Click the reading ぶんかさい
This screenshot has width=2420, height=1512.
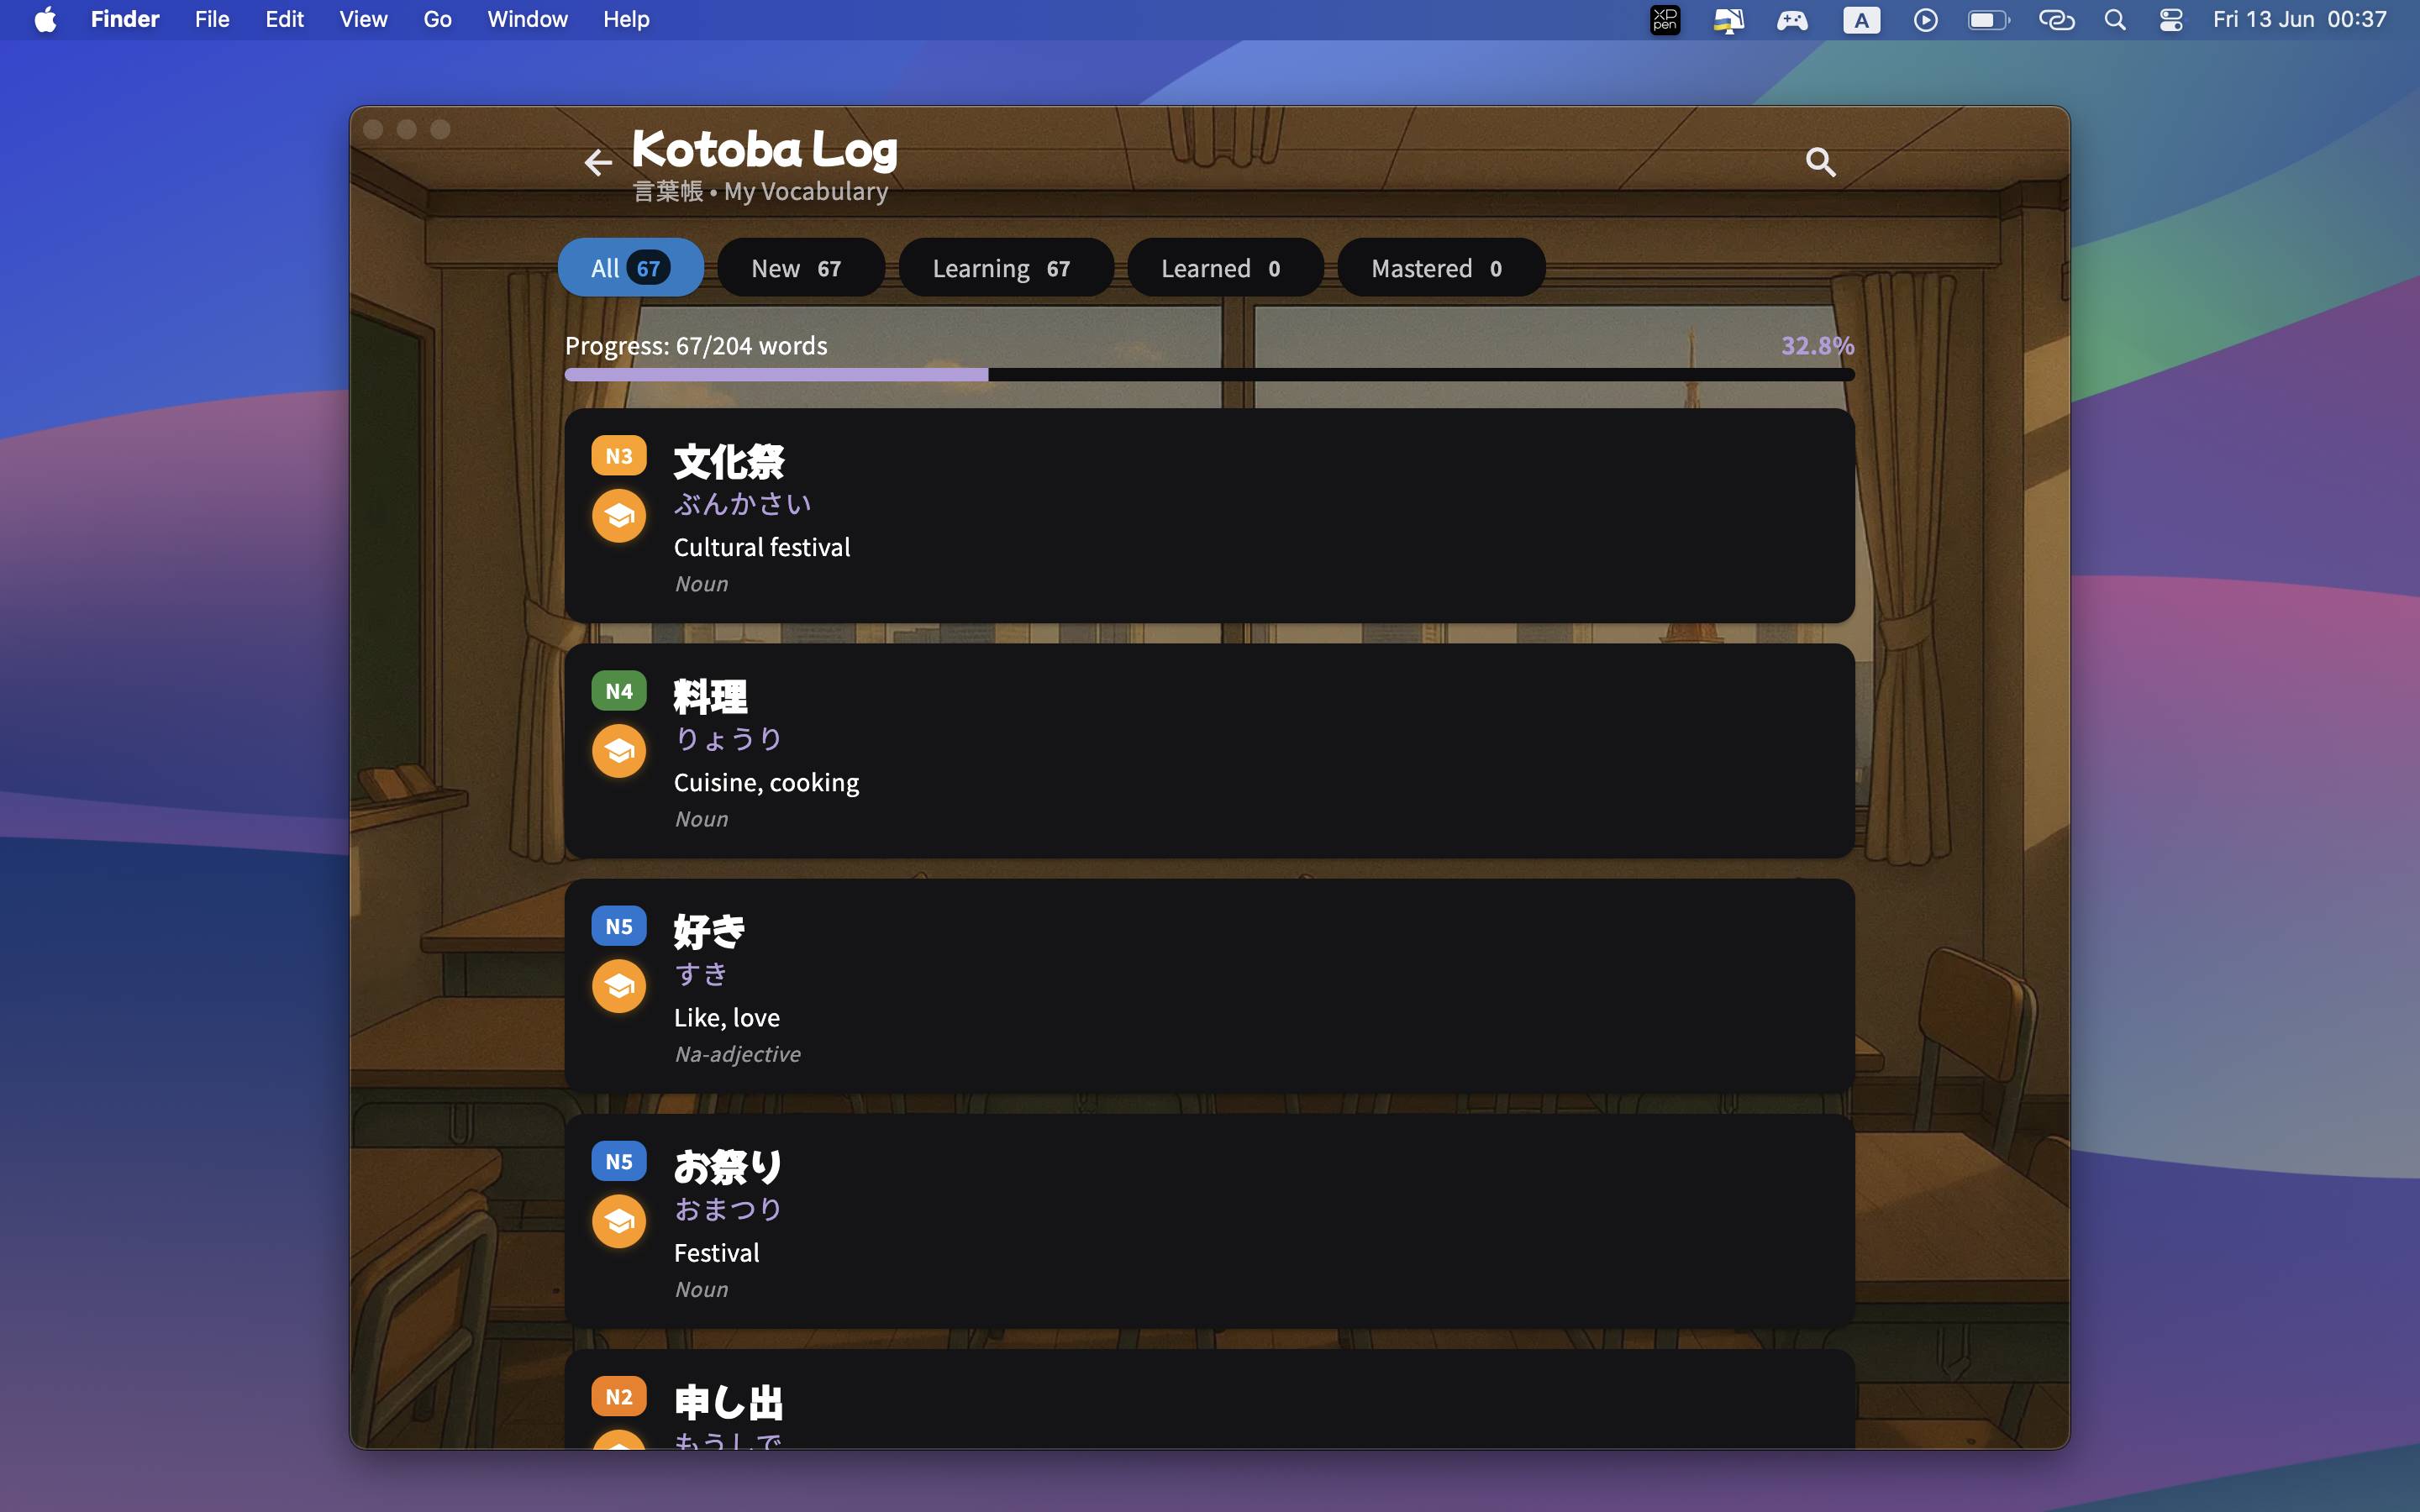[742, 504]
